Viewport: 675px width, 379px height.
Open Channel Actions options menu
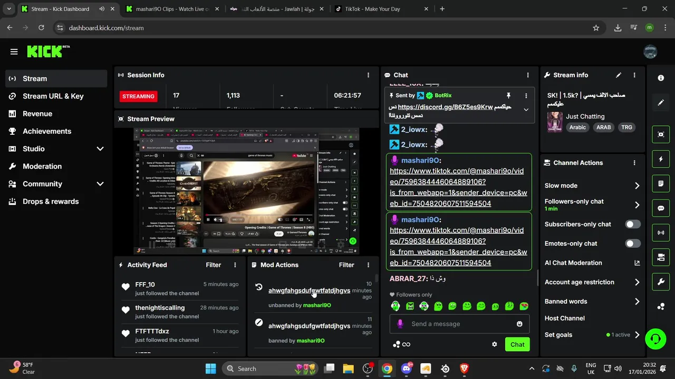pos(634,163)
